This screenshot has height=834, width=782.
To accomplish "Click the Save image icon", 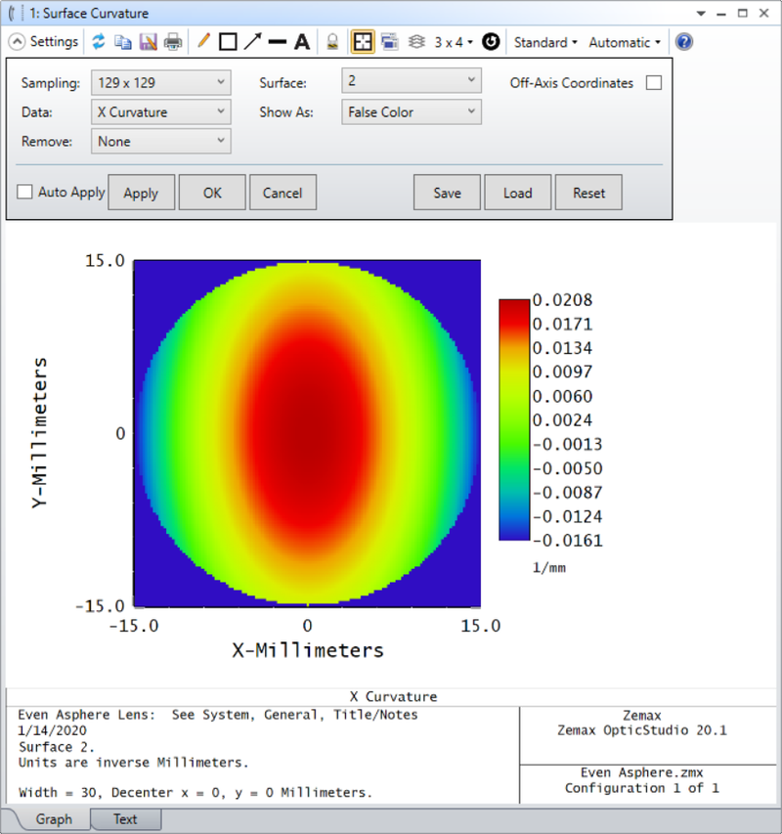I will pyautogui.click(x=148, y=42).
